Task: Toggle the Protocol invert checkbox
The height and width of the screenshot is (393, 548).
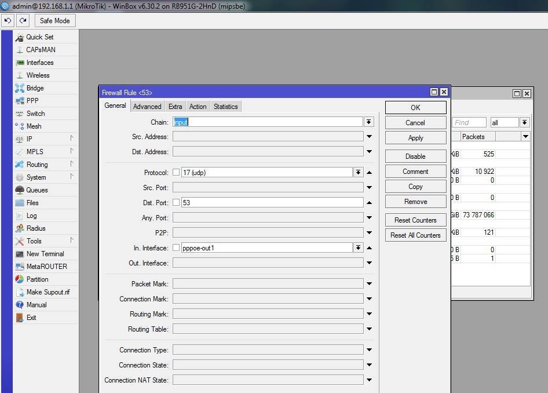Action: (x=176, y=173)
